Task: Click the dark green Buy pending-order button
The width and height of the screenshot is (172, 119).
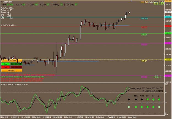Action: [x=17, y=64]
